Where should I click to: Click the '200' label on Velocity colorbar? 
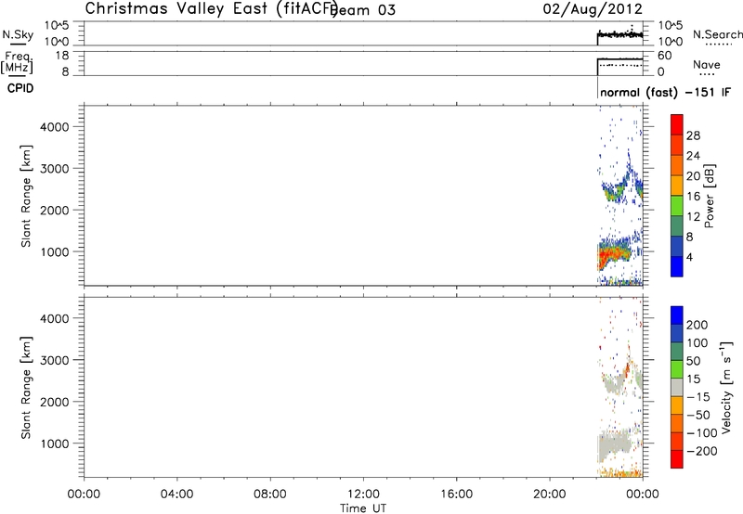(x=697, y=325)
